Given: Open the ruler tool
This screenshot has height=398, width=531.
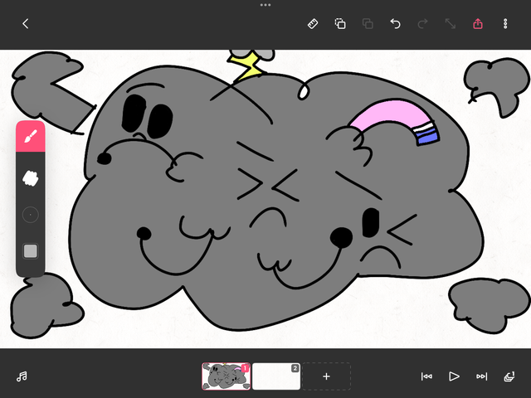Looking at the screenshot, I should click(313, 24).
